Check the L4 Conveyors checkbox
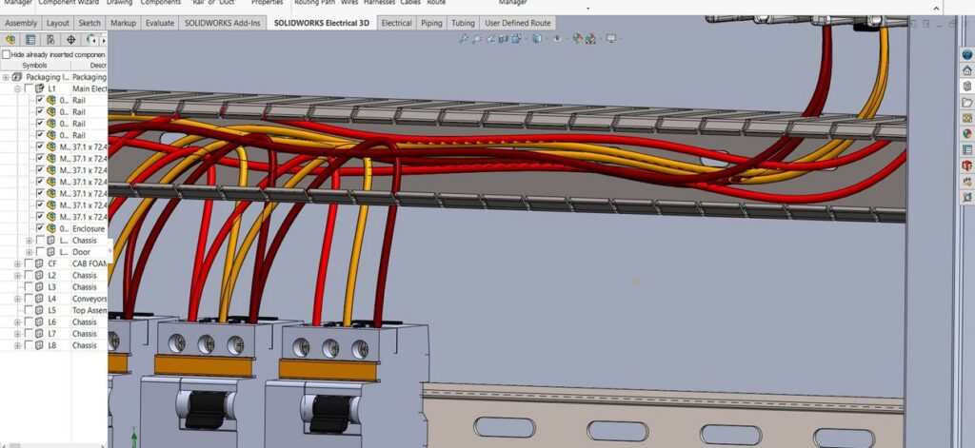Image resolution: width=975 pixels, height=448 pixels. pyautogui.click(x=29, y=299)
